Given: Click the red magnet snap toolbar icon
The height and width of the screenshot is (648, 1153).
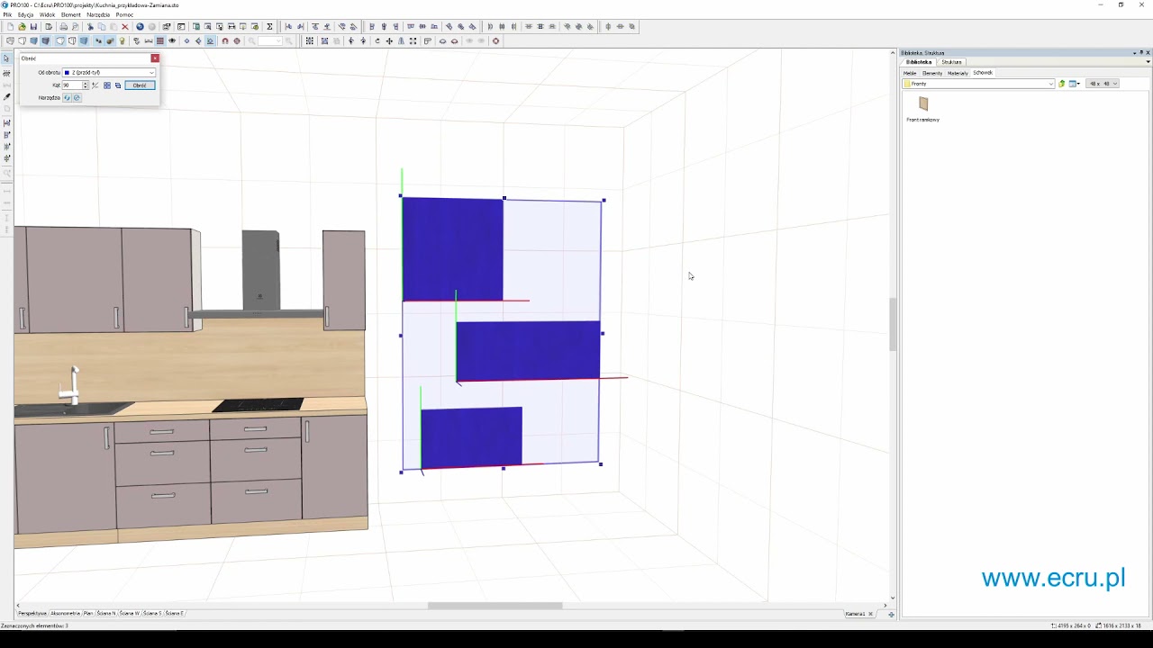Looking at the screenshot, I should (x=225, y=41).
